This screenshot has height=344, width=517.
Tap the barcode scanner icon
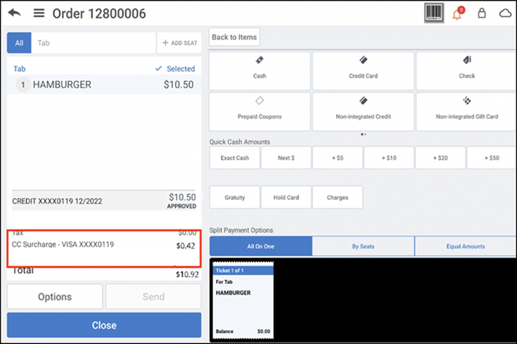click(x=434, y=13)
